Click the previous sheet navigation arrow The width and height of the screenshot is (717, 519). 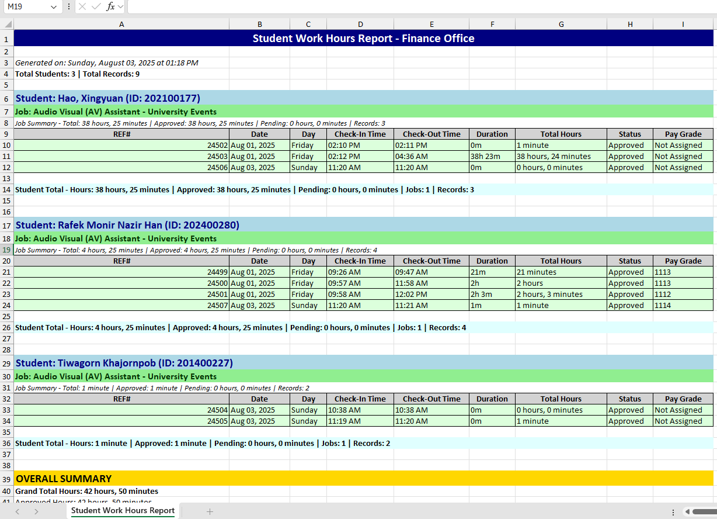point(17,510)
